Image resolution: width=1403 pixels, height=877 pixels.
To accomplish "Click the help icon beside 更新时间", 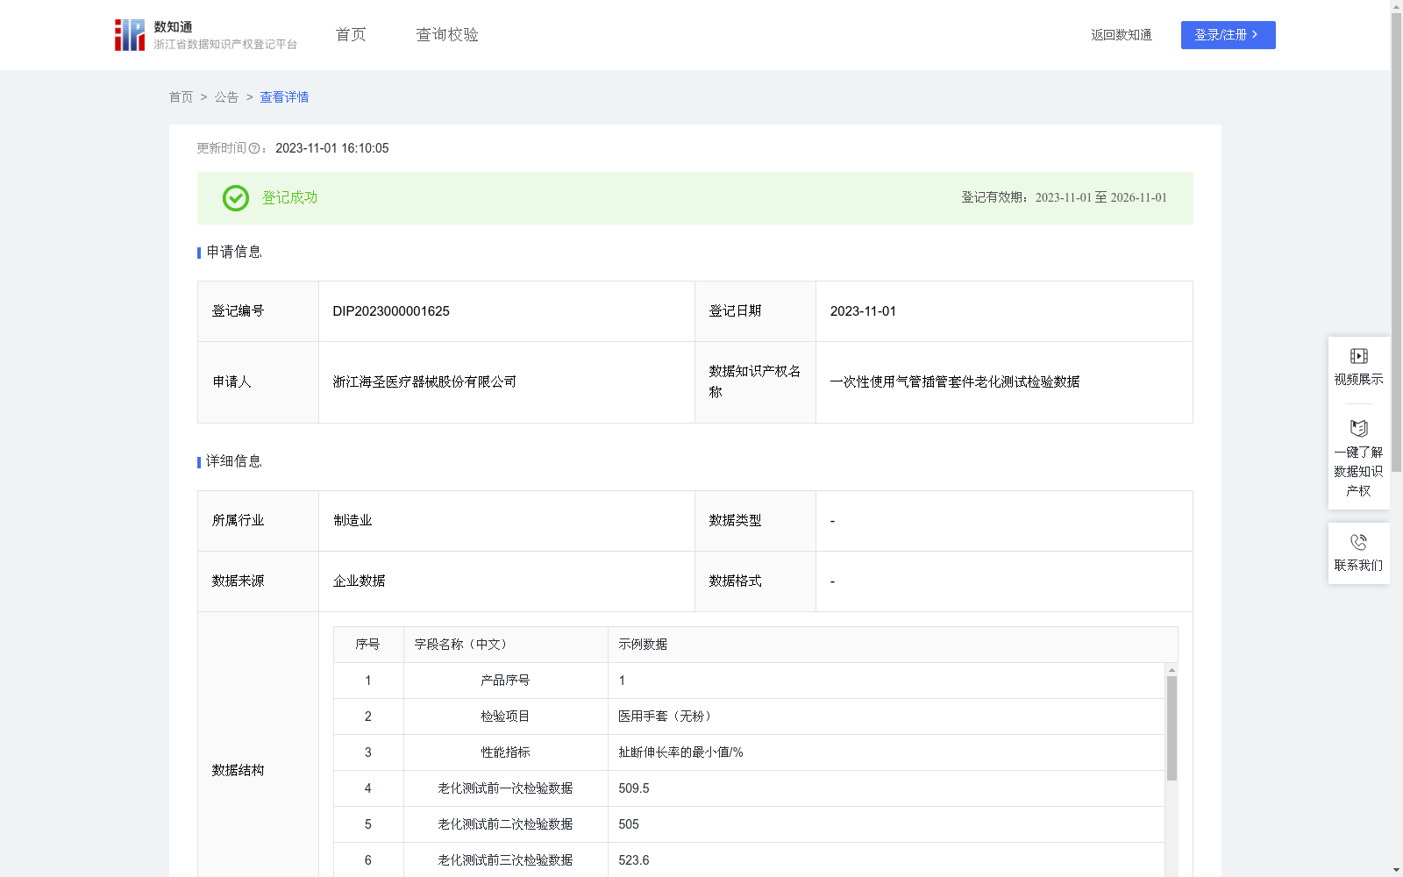I will (x=254, y=148).
